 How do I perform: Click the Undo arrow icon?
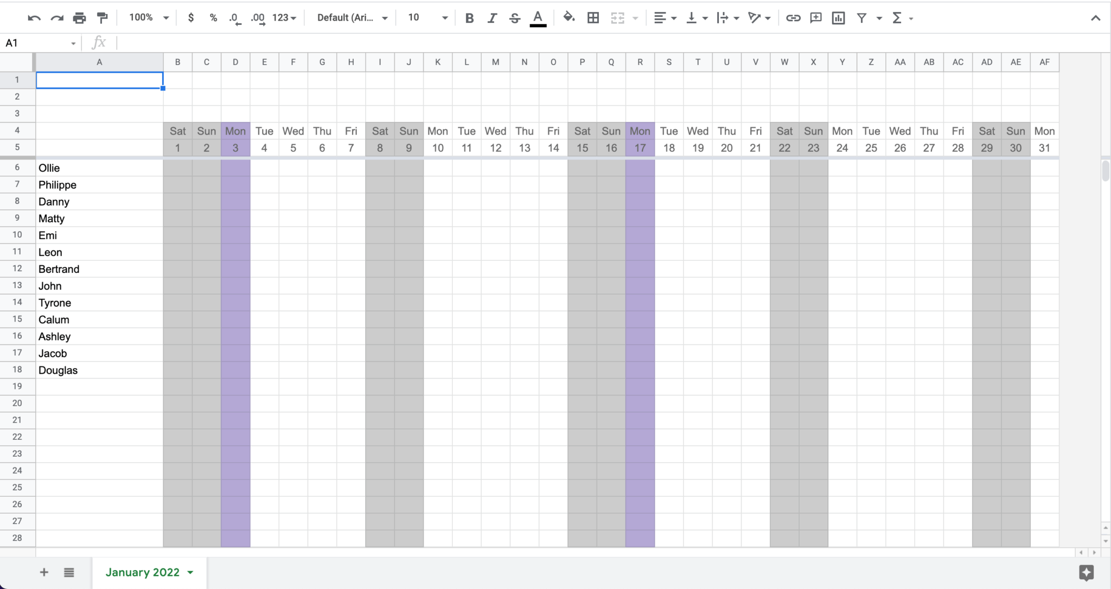(34, 18)
